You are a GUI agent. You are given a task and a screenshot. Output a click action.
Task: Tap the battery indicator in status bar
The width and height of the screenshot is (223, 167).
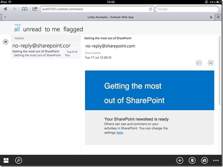tap(218, 2)
